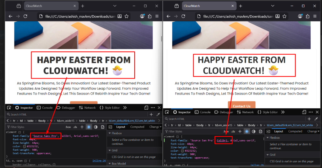This screenshot has width=322, height=168.
Task: Show more DevTools tabs chevron in right window
Action: point(283,112)
